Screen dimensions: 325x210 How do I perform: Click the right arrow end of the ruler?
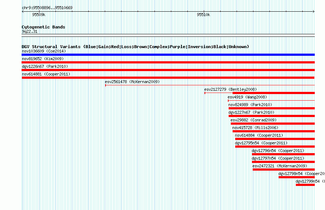(x=314, y=11)
